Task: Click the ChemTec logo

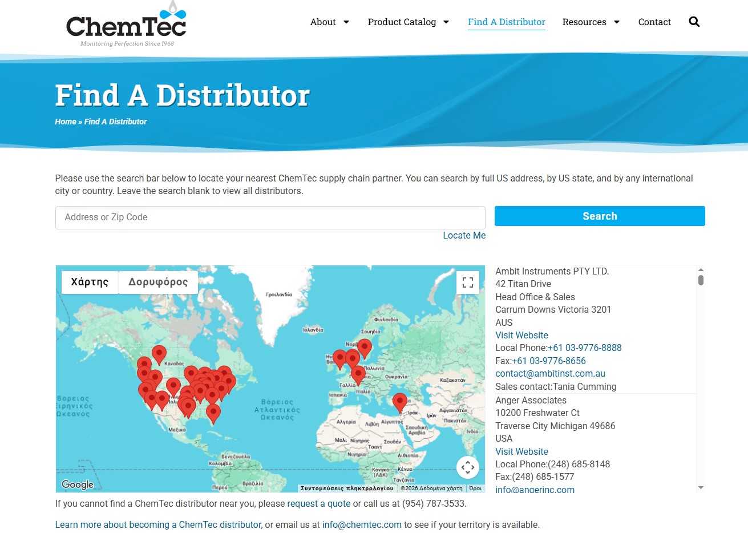Action: (126, 24)
